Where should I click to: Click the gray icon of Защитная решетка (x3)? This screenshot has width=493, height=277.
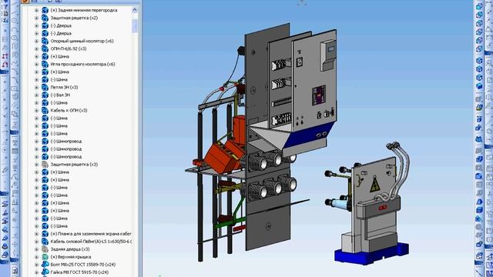[45, 164]
